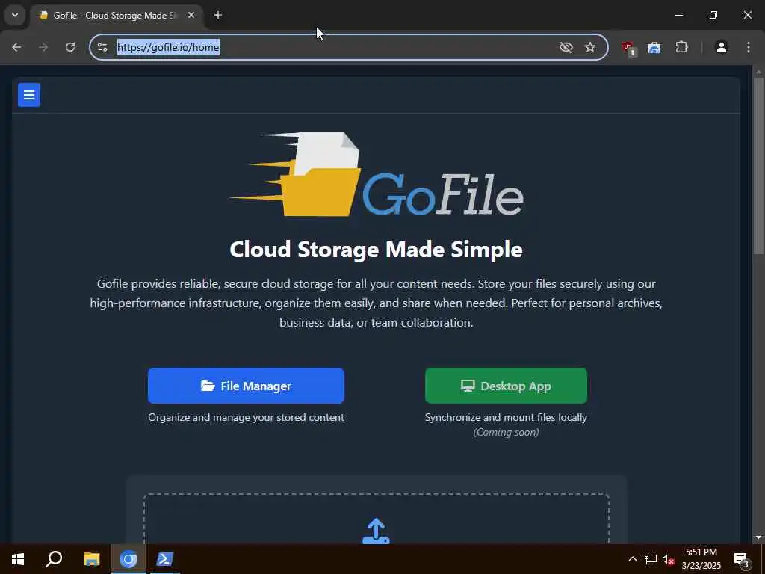Click the GoFile logo image
This screenshot has width=765, height=574.
(x=377, y=174)
